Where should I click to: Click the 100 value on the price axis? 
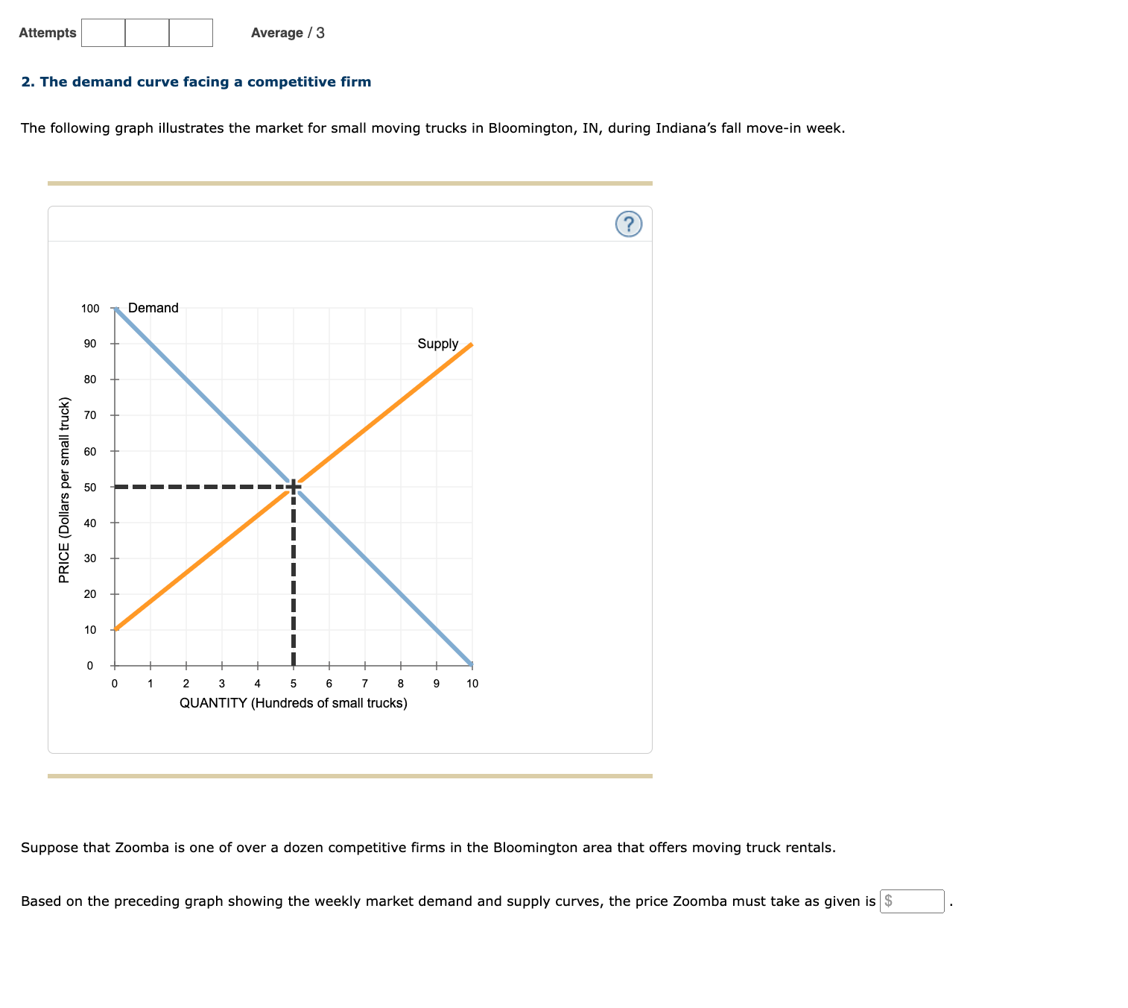90,307
